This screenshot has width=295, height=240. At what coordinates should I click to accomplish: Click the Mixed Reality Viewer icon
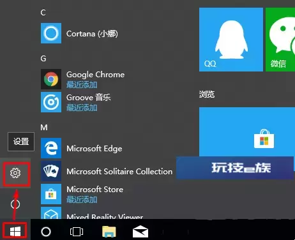click(x=51, y=213)
